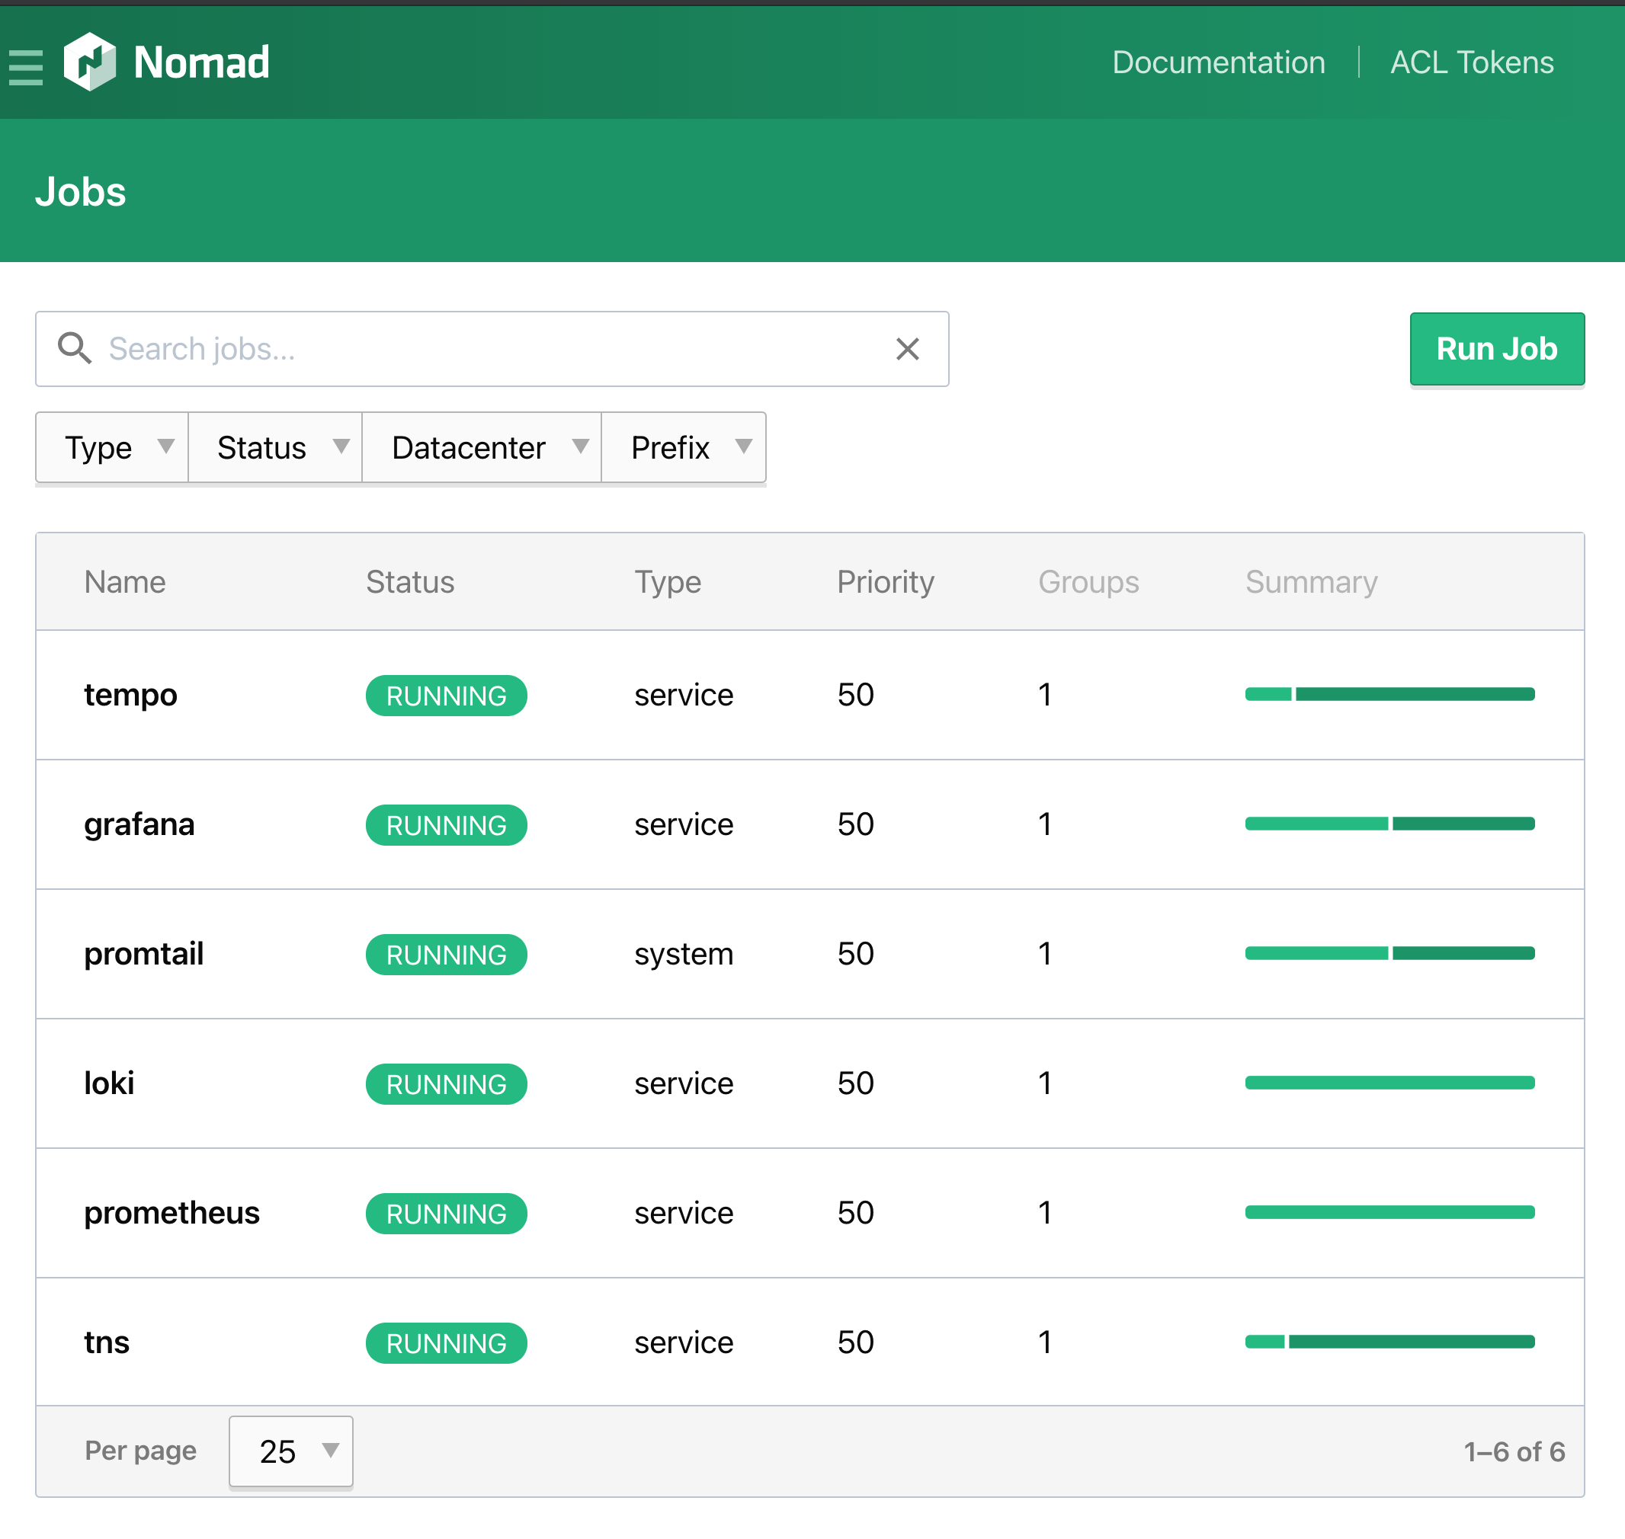Focus the Search jobs input field
Screen dimensions: 1625x1539
[492, 349]
